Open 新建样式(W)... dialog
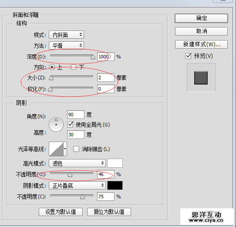 [x=201, y=44]
